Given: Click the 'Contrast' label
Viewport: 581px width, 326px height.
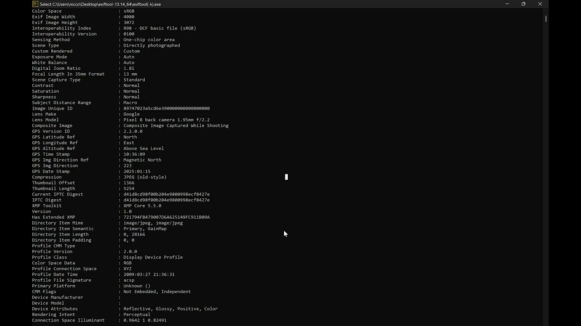Looking at the screenshot, I should (x=43, y=86).
